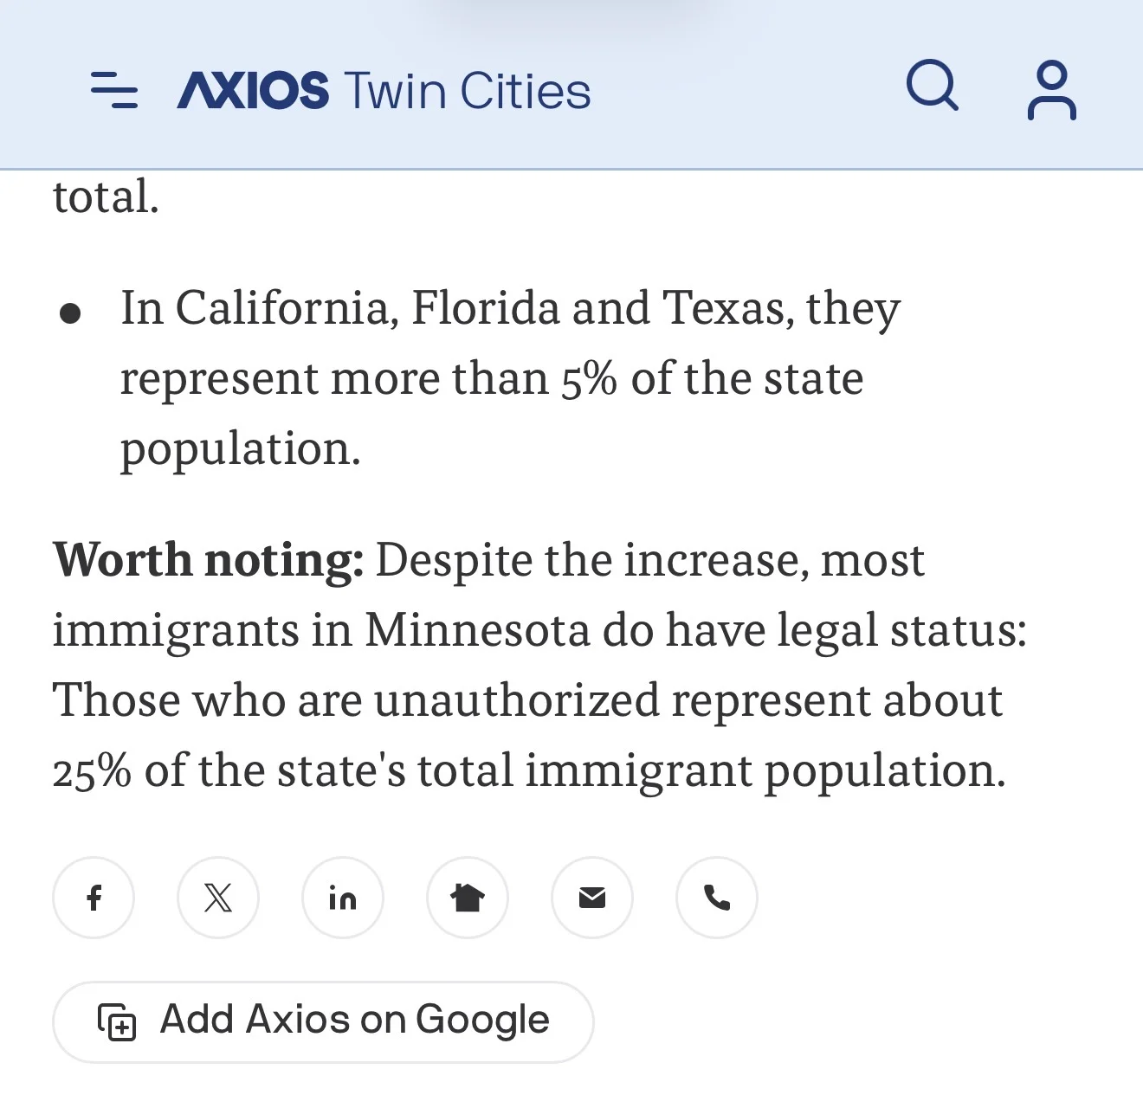Click the bullet point dot

(x=70, y=312)
